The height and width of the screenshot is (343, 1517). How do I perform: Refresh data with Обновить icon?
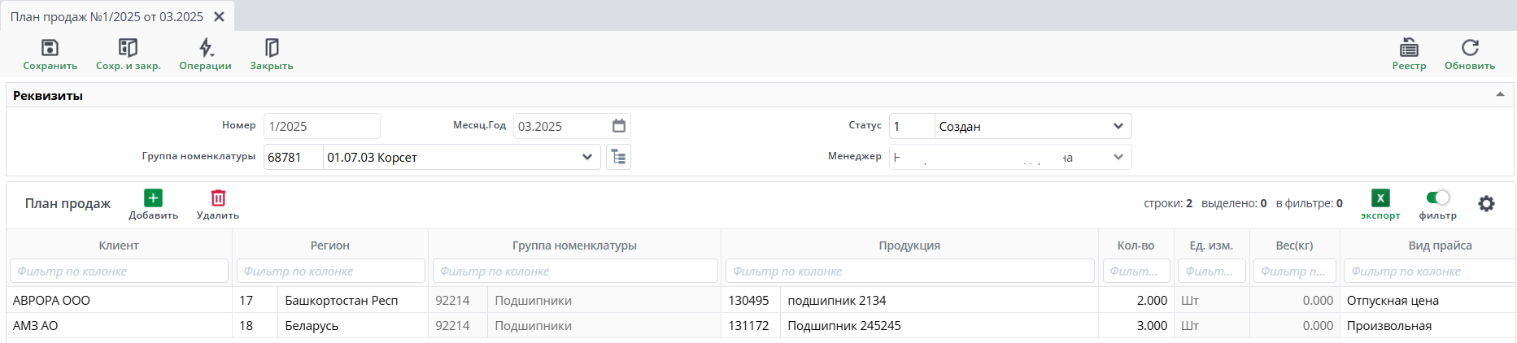(x=1470, y=48)
